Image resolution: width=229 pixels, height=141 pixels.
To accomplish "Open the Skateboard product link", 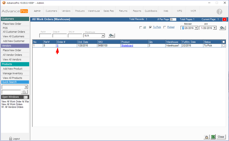I will coord(127,46).
